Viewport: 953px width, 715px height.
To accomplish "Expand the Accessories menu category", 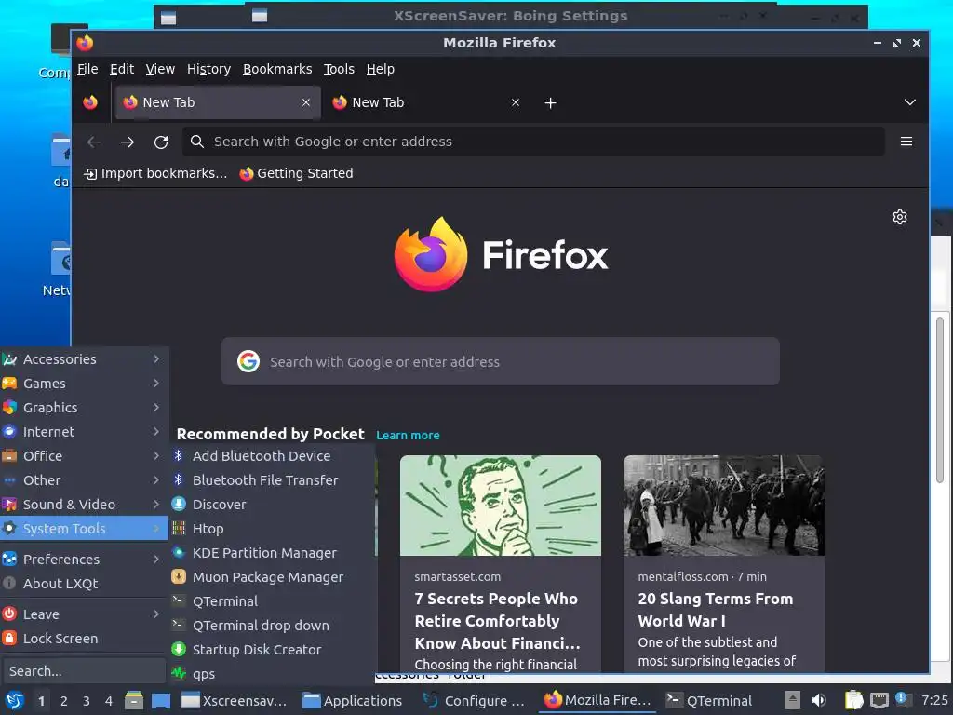I will (x=84, y=359).
